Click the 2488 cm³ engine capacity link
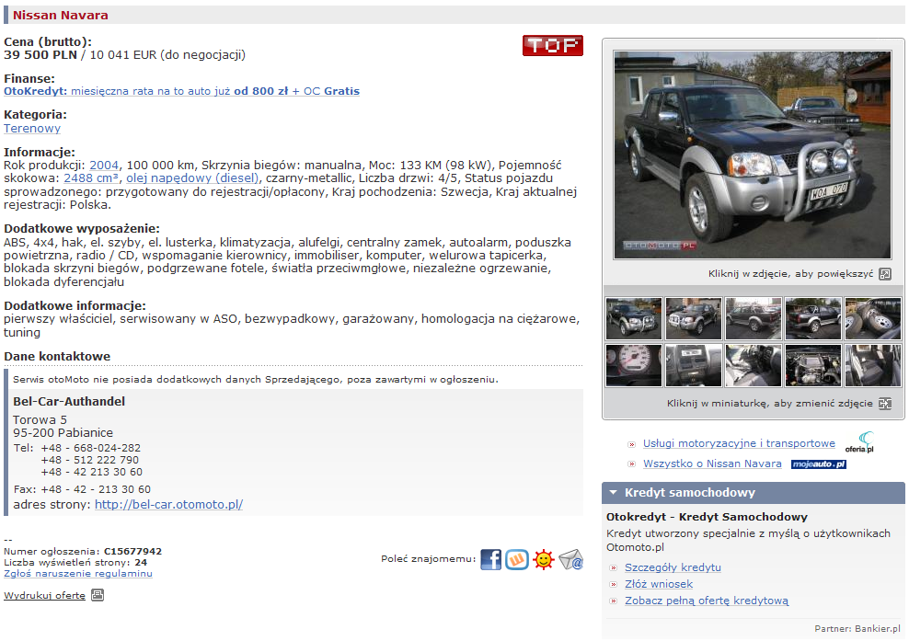Screen dimensions: 909x641 coord(91,177)
